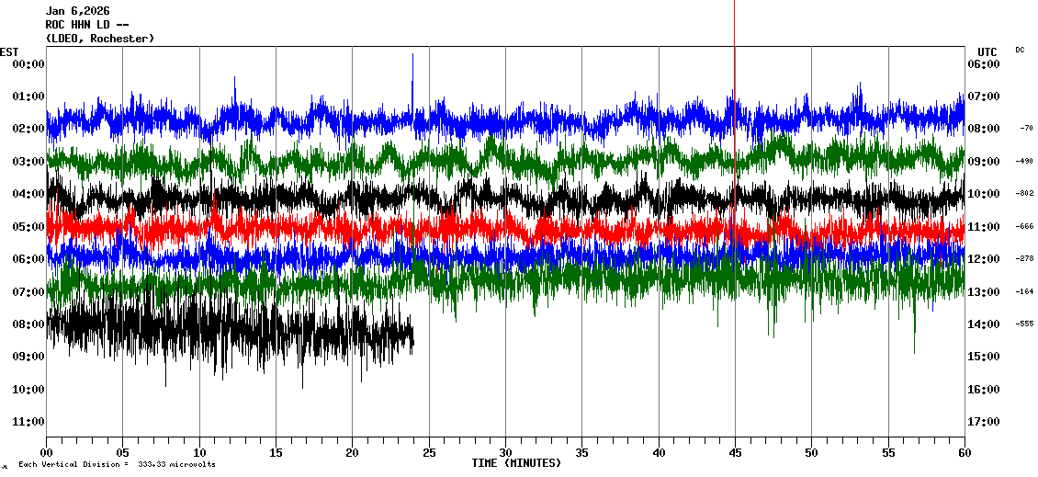This screenshot has height=477, width=1038.
Task: Select the (LDEO, Rochester) text
Action: (99, 38)
